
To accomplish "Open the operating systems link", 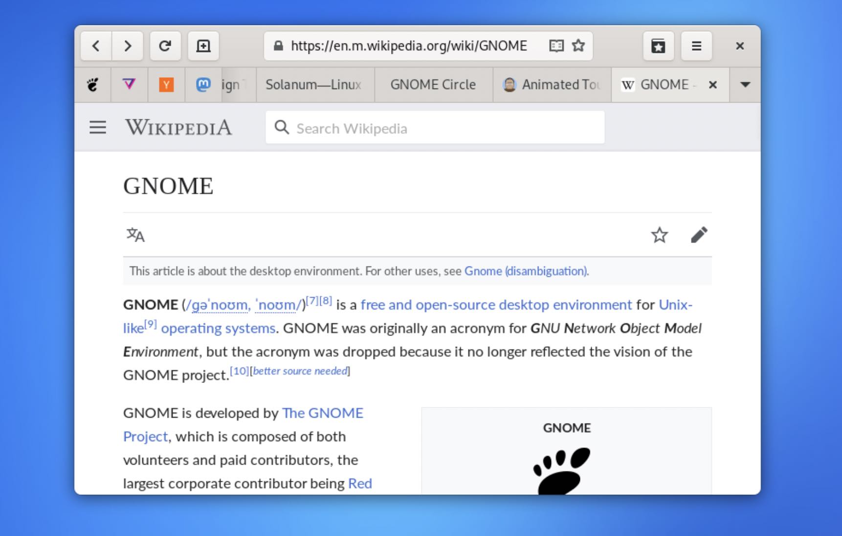I will 218,328.
